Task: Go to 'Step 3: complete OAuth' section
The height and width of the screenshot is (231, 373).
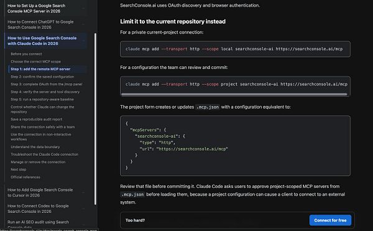Action: tap(47, 84)
